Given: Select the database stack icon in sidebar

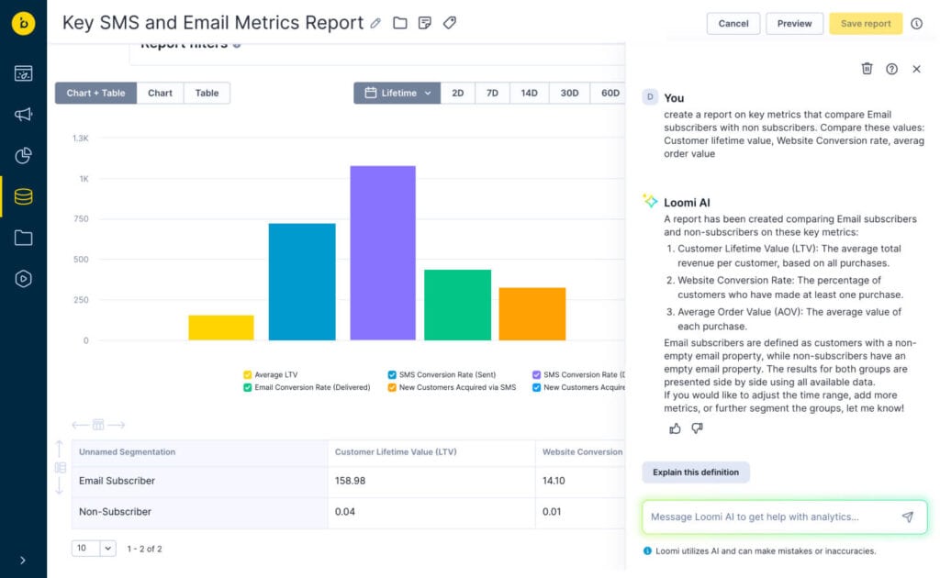Looking at the screenshot, I should [x=23, y=196].
